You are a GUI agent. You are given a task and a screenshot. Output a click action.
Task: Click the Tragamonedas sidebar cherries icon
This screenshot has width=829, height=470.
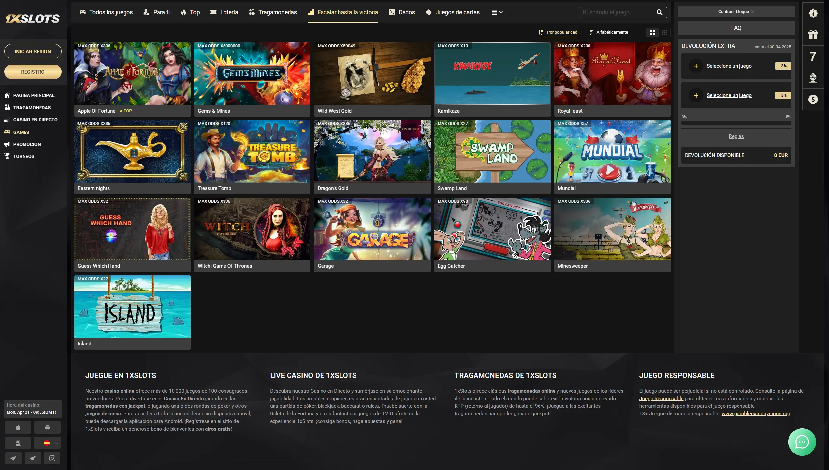pos(7,107)
